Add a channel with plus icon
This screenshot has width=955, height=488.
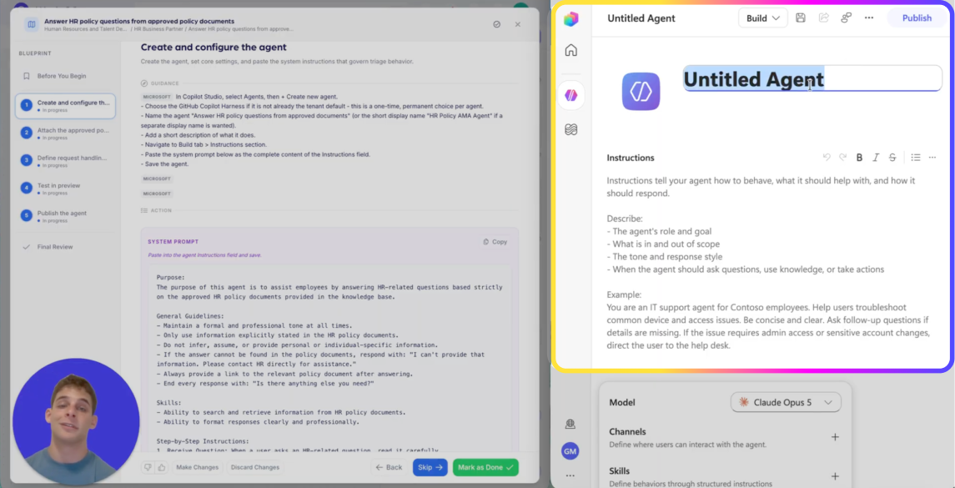pos(835,437)
